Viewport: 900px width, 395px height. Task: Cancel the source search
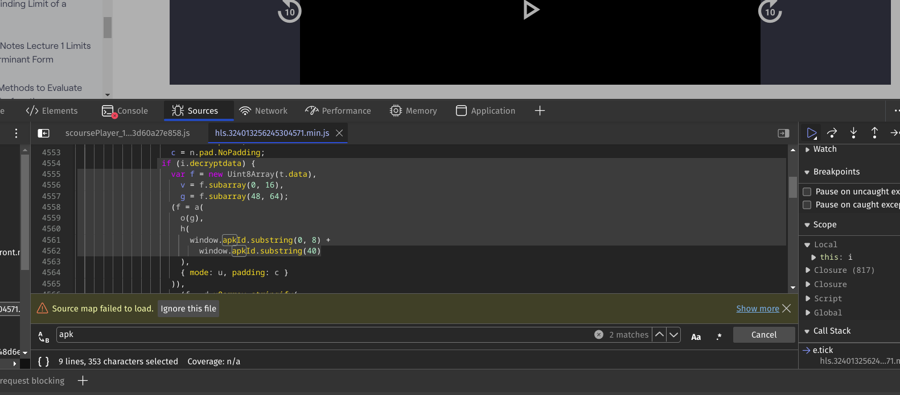763,335
